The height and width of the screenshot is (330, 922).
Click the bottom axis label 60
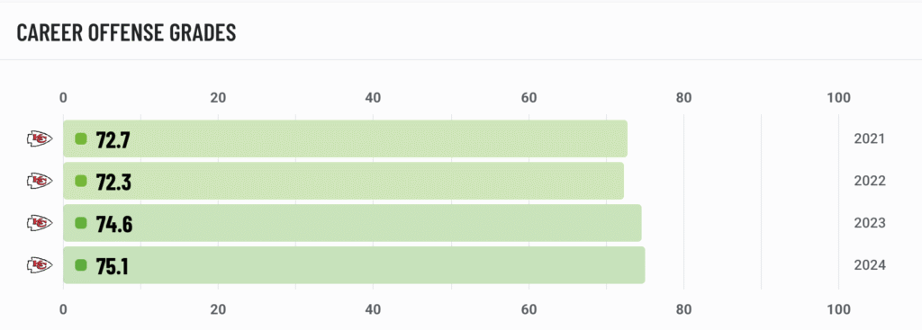[529, 309]
